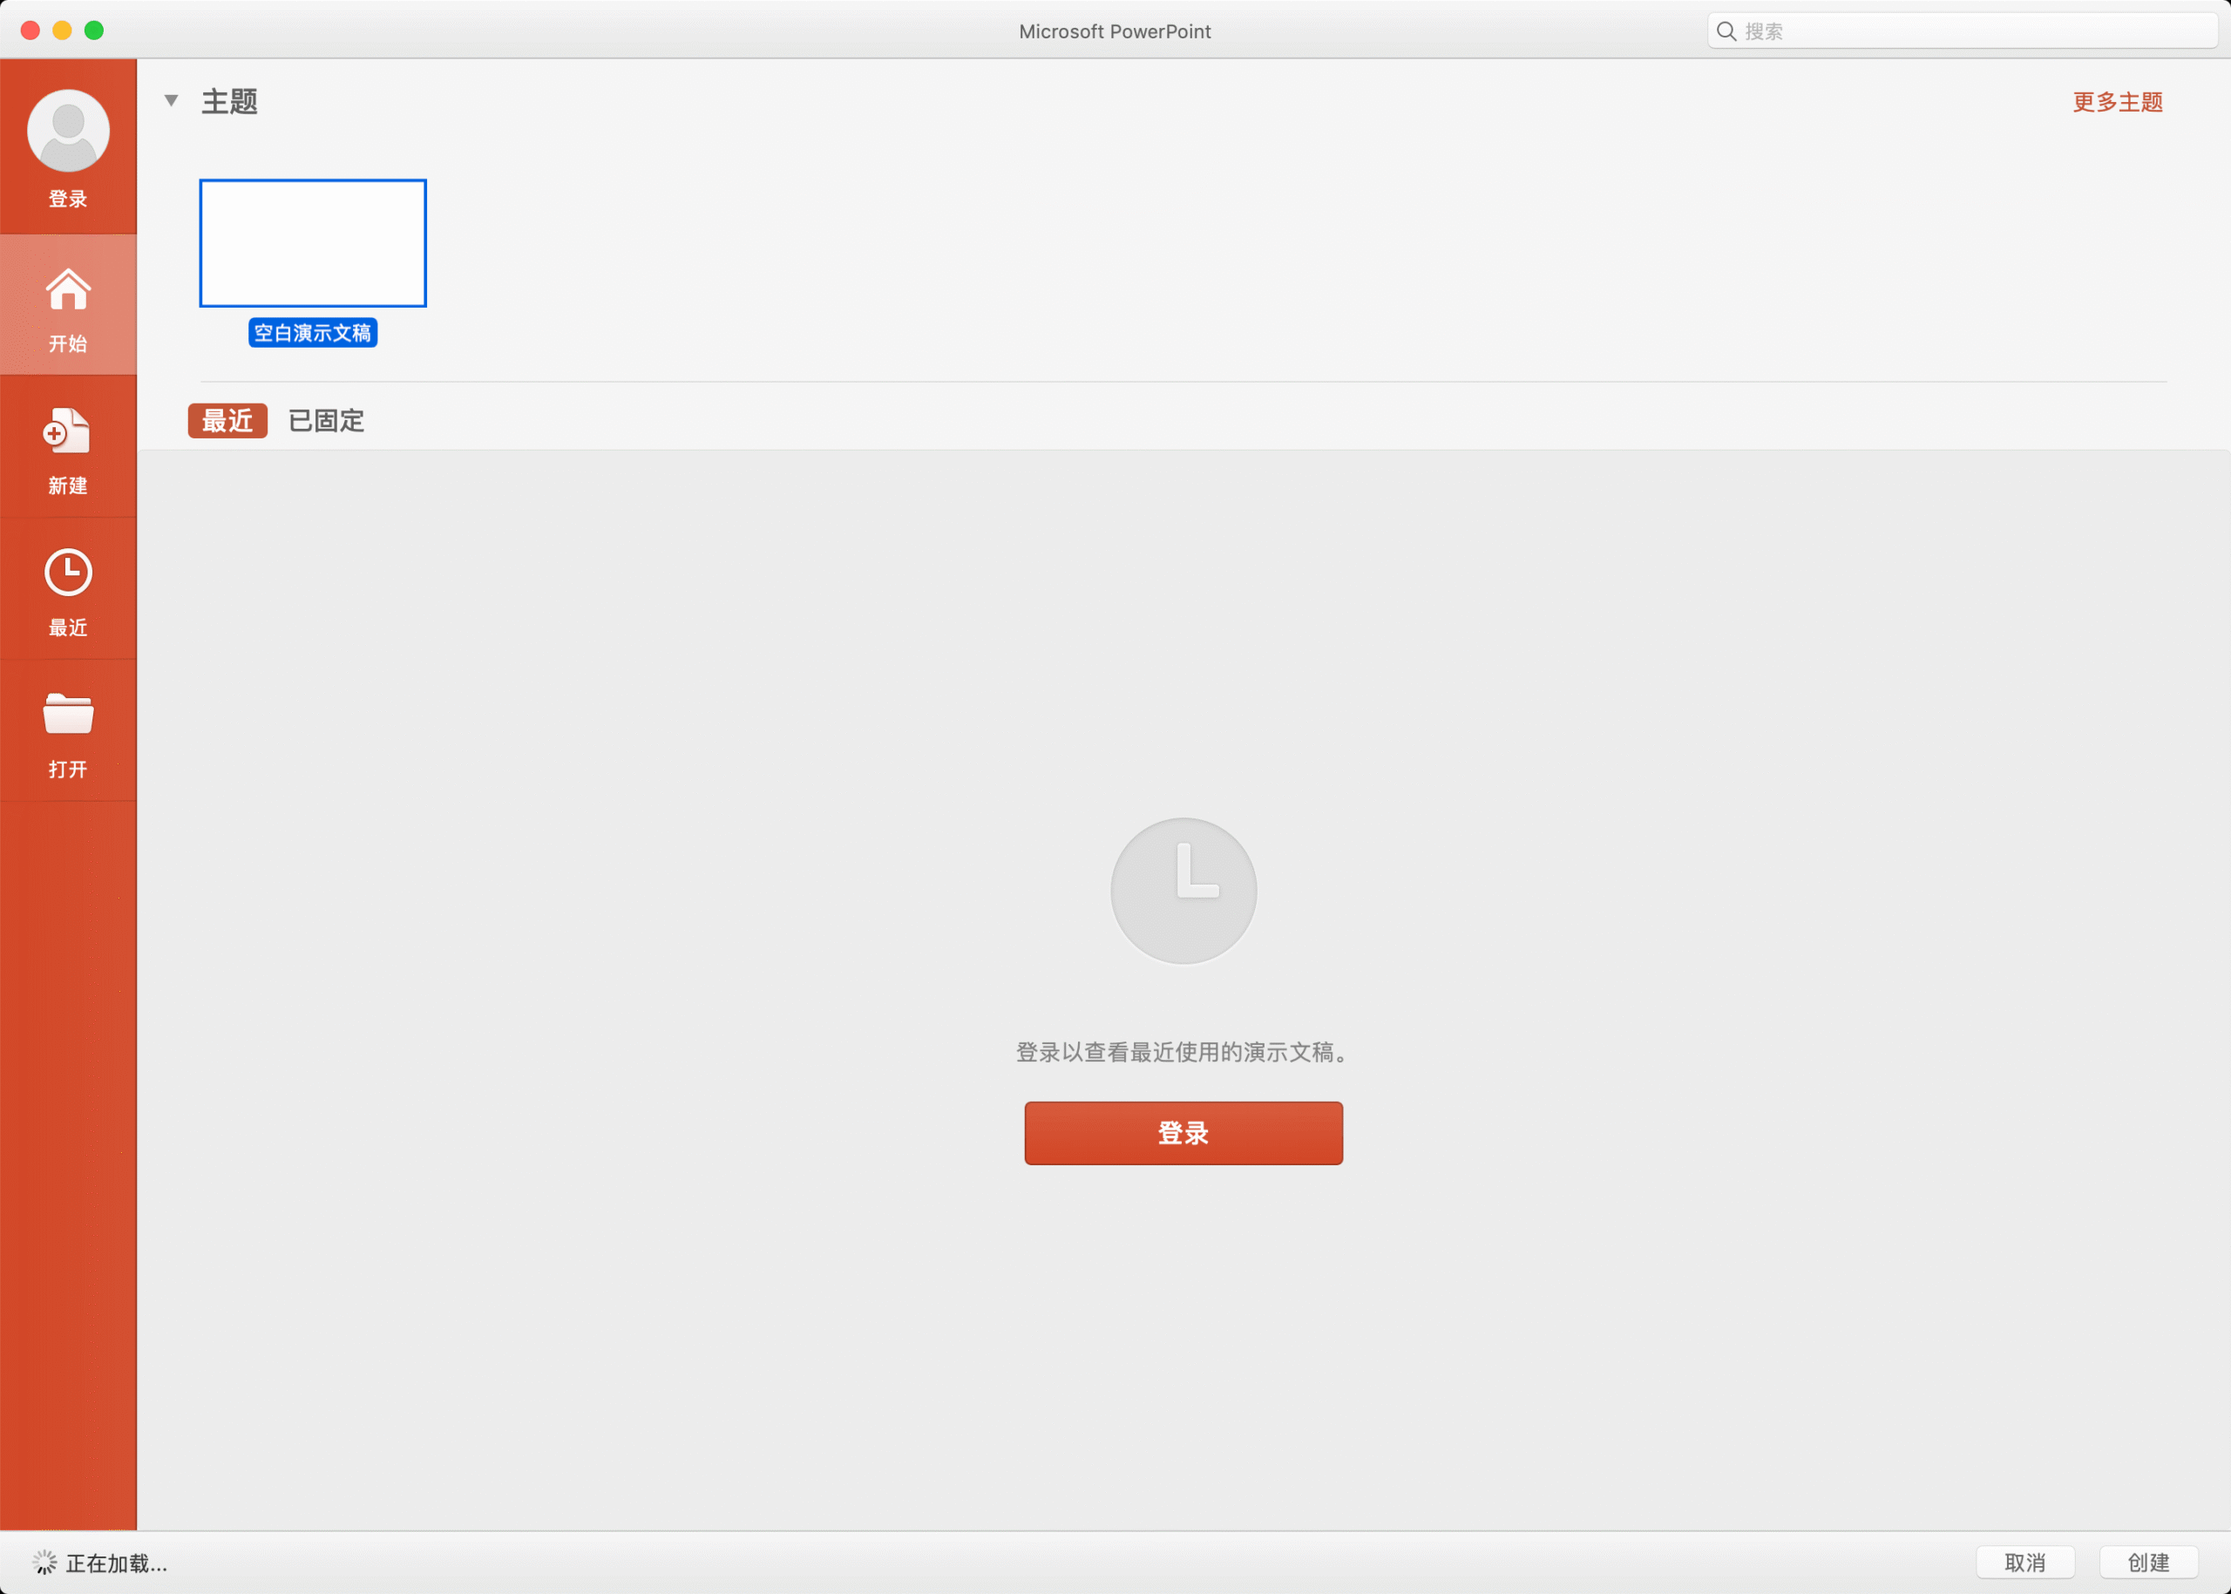Image resolution: width=2231 pixels, height=1594 pixels.
Task: Click the 登录 label under the avatar
Action: [x=68, y=198]
